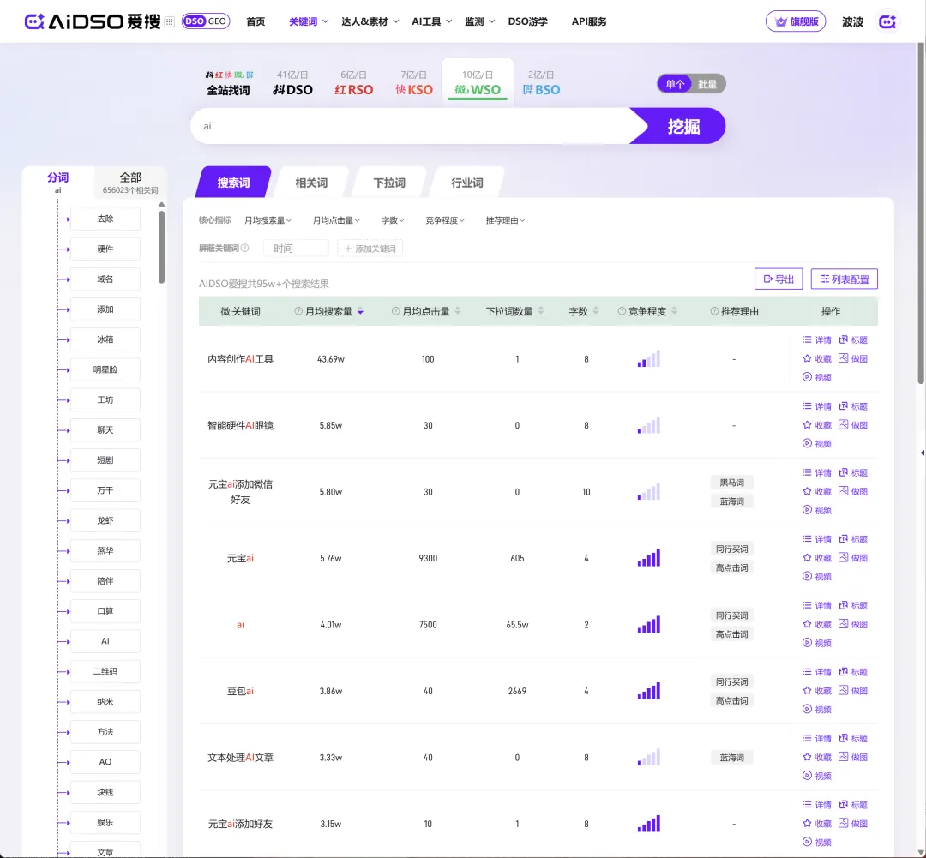
Task: Expand AI工具 navigation menu
Action: tap(431, 21)
